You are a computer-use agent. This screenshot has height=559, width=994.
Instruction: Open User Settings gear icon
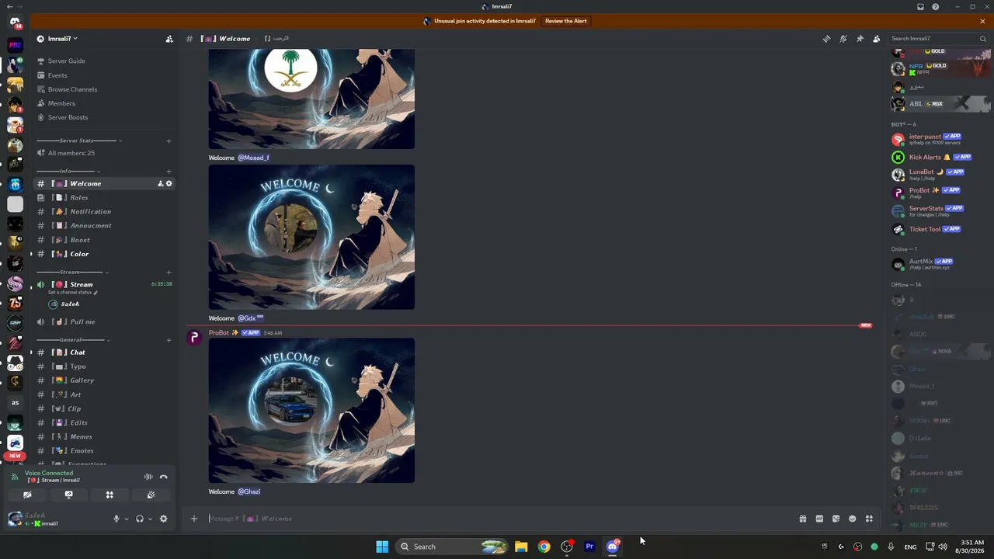(x=163, y=519)
